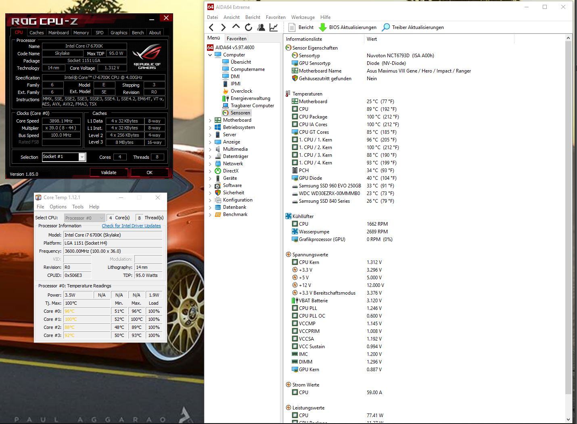Open the Werkzeuge menu in AIDA64
This screenshot has width=577, height=424.
[303, 17]
